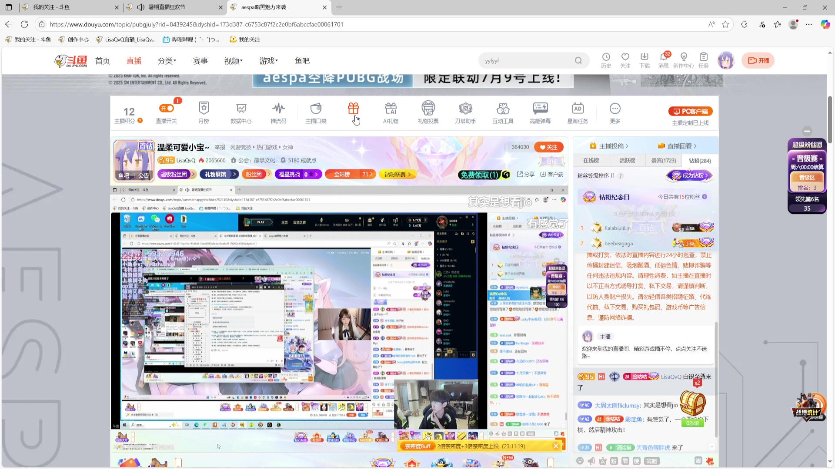Open the 关注 favorites heart icon

click(625, 60)
